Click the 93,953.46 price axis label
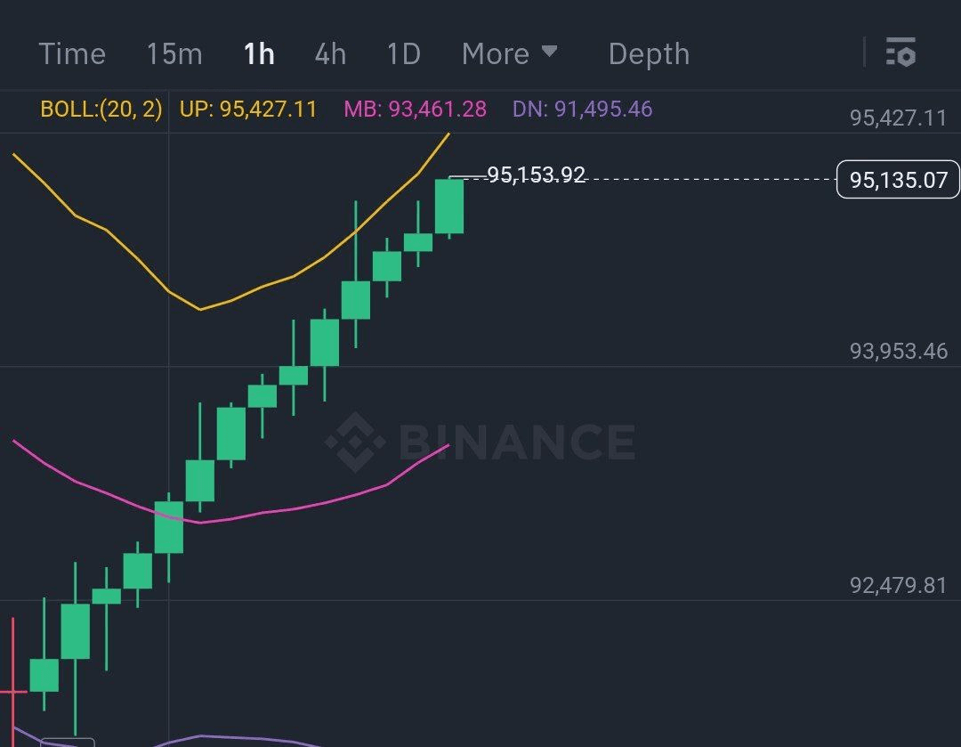 click(898, 351)
